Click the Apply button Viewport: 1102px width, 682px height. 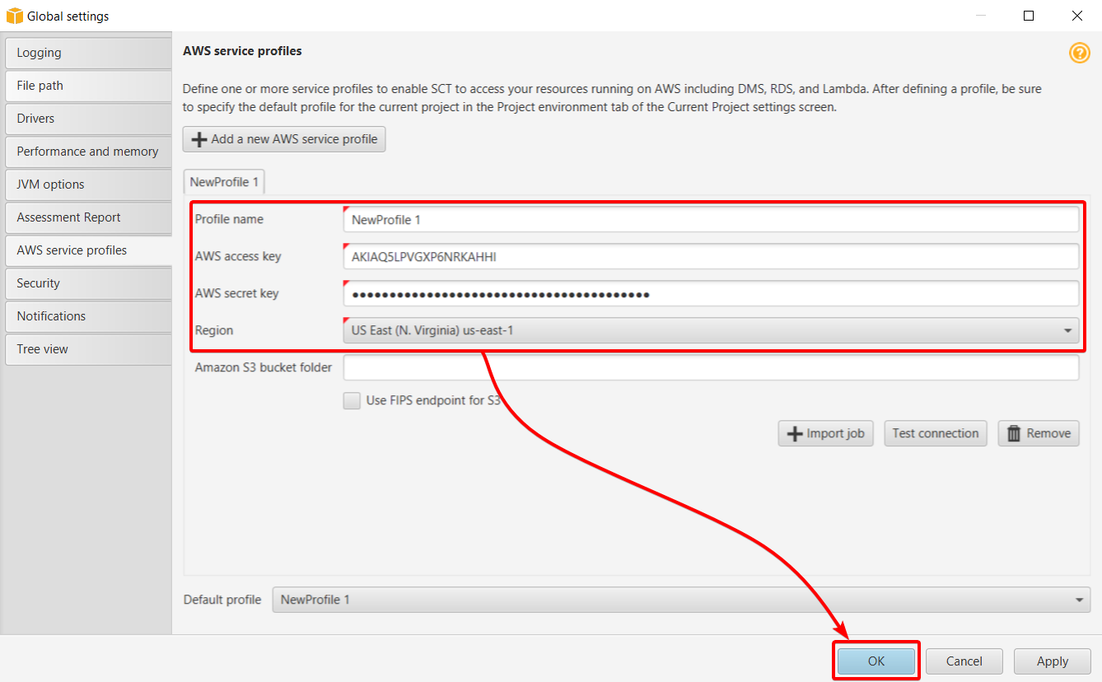click(1053, 661)
